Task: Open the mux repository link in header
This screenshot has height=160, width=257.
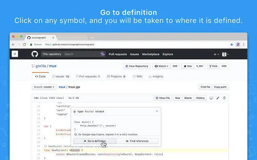Action: (53, 66)
